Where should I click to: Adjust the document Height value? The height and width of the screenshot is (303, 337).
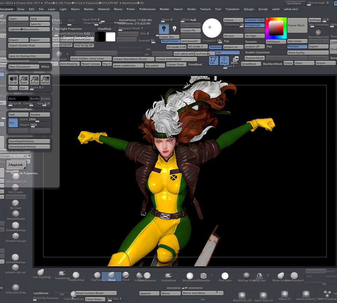point(35,125)
